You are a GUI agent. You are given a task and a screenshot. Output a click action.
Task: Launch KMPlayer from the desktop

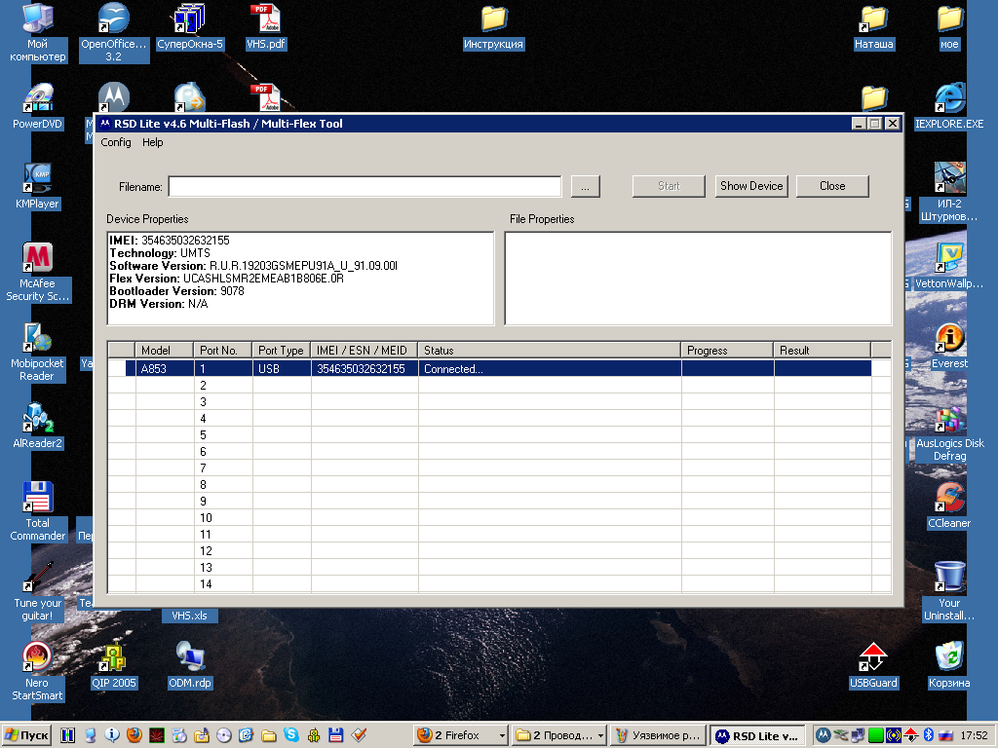(x=38, y=186)
